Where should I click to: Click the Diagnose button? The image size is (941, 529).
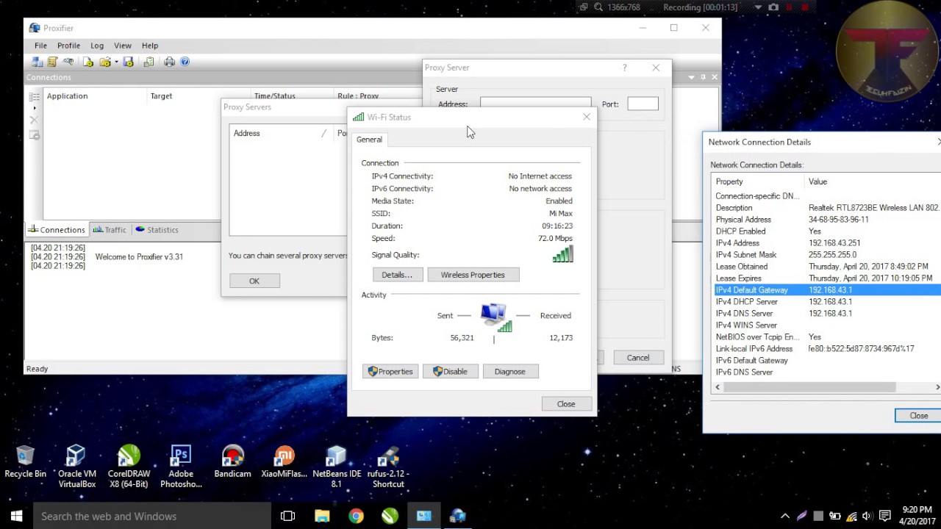click(x=510, y=372)
